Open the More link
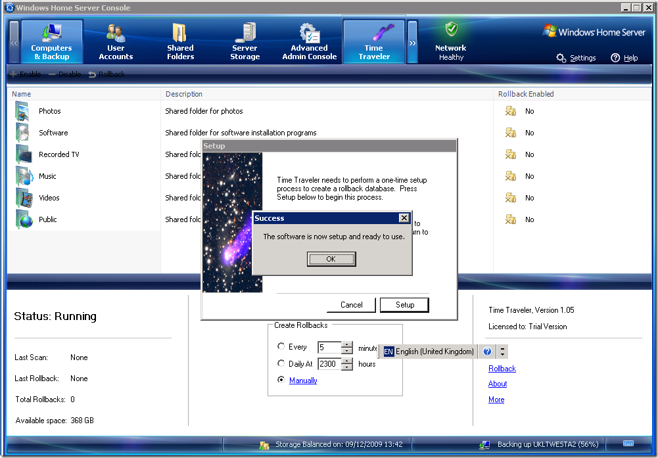 pos(496,400)
